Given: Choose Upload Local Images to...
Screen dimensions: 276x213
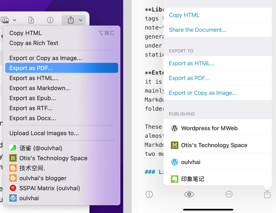Looking at the screenshot, I should point(44,133).
